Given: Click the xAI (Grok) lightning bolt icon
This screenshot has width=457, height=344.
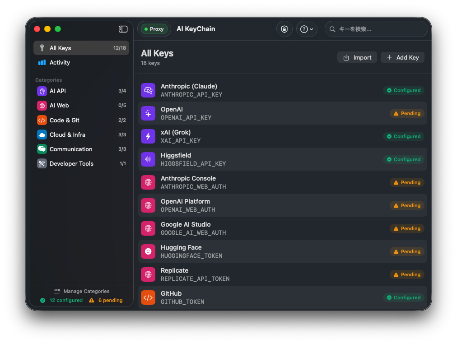Looking at the screenshot, I should [148, 136].
